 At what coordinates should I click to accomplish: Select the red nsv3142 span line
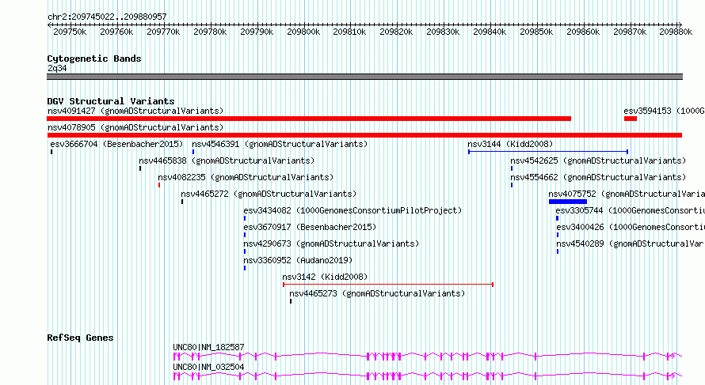click(x=388, y=285)
